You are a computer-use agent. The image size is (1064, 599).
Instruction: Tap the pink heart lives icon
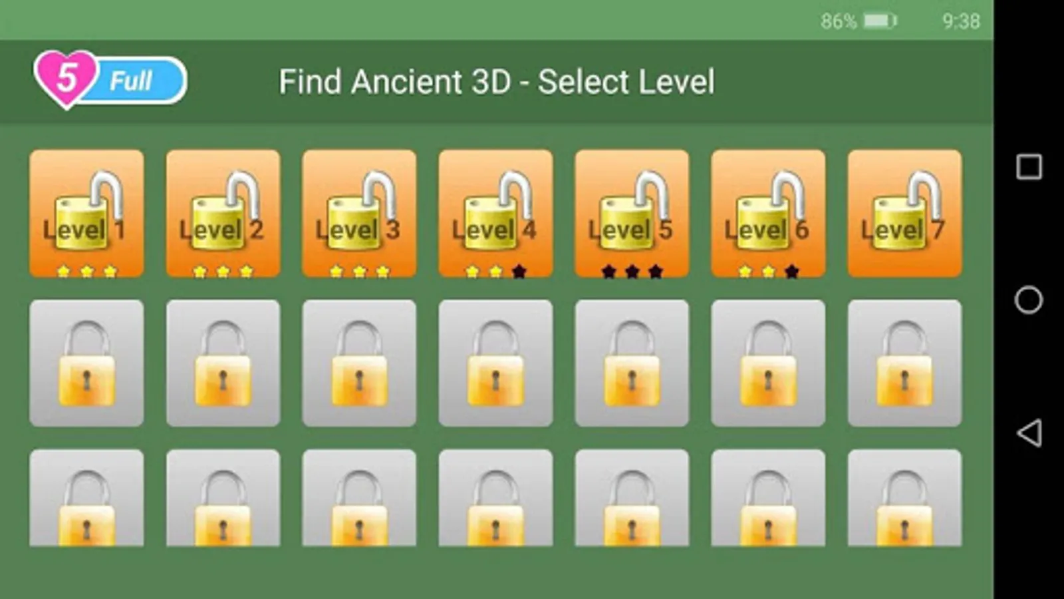[x=66, y=79]
